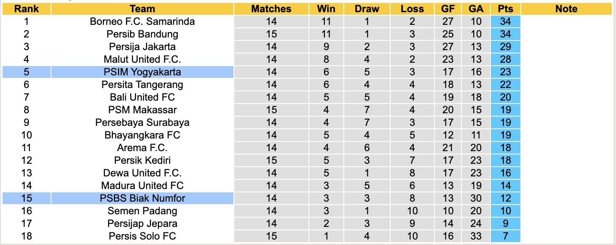The height and width of the screenshot is (245, 616).
Task: Click Malut United F.C. team name
Action: pos(142,59)
